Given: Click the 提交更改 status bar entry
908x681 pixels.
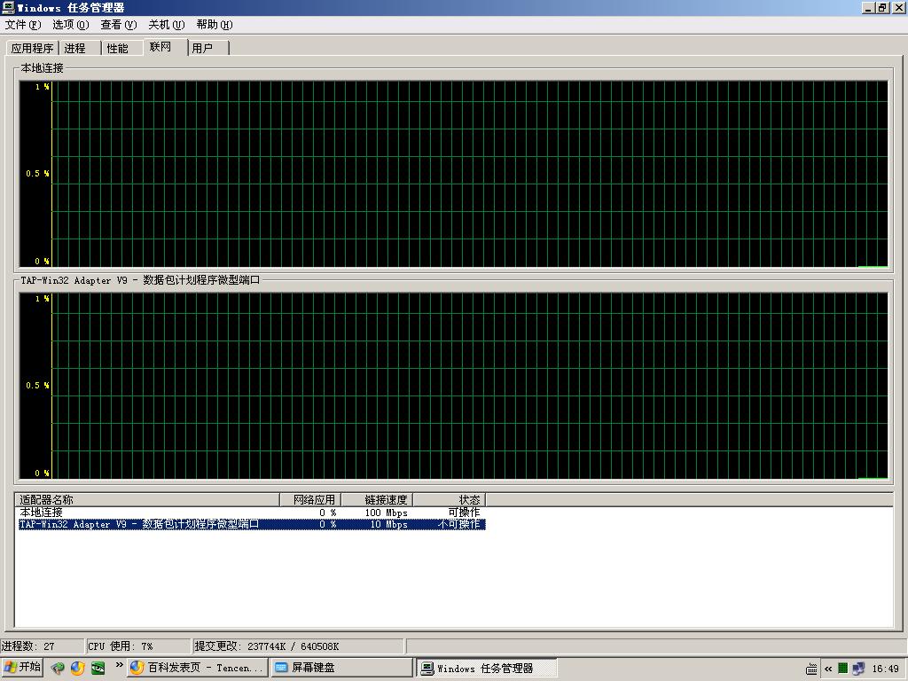Looking at the screenshot, I should pos(298,646).
